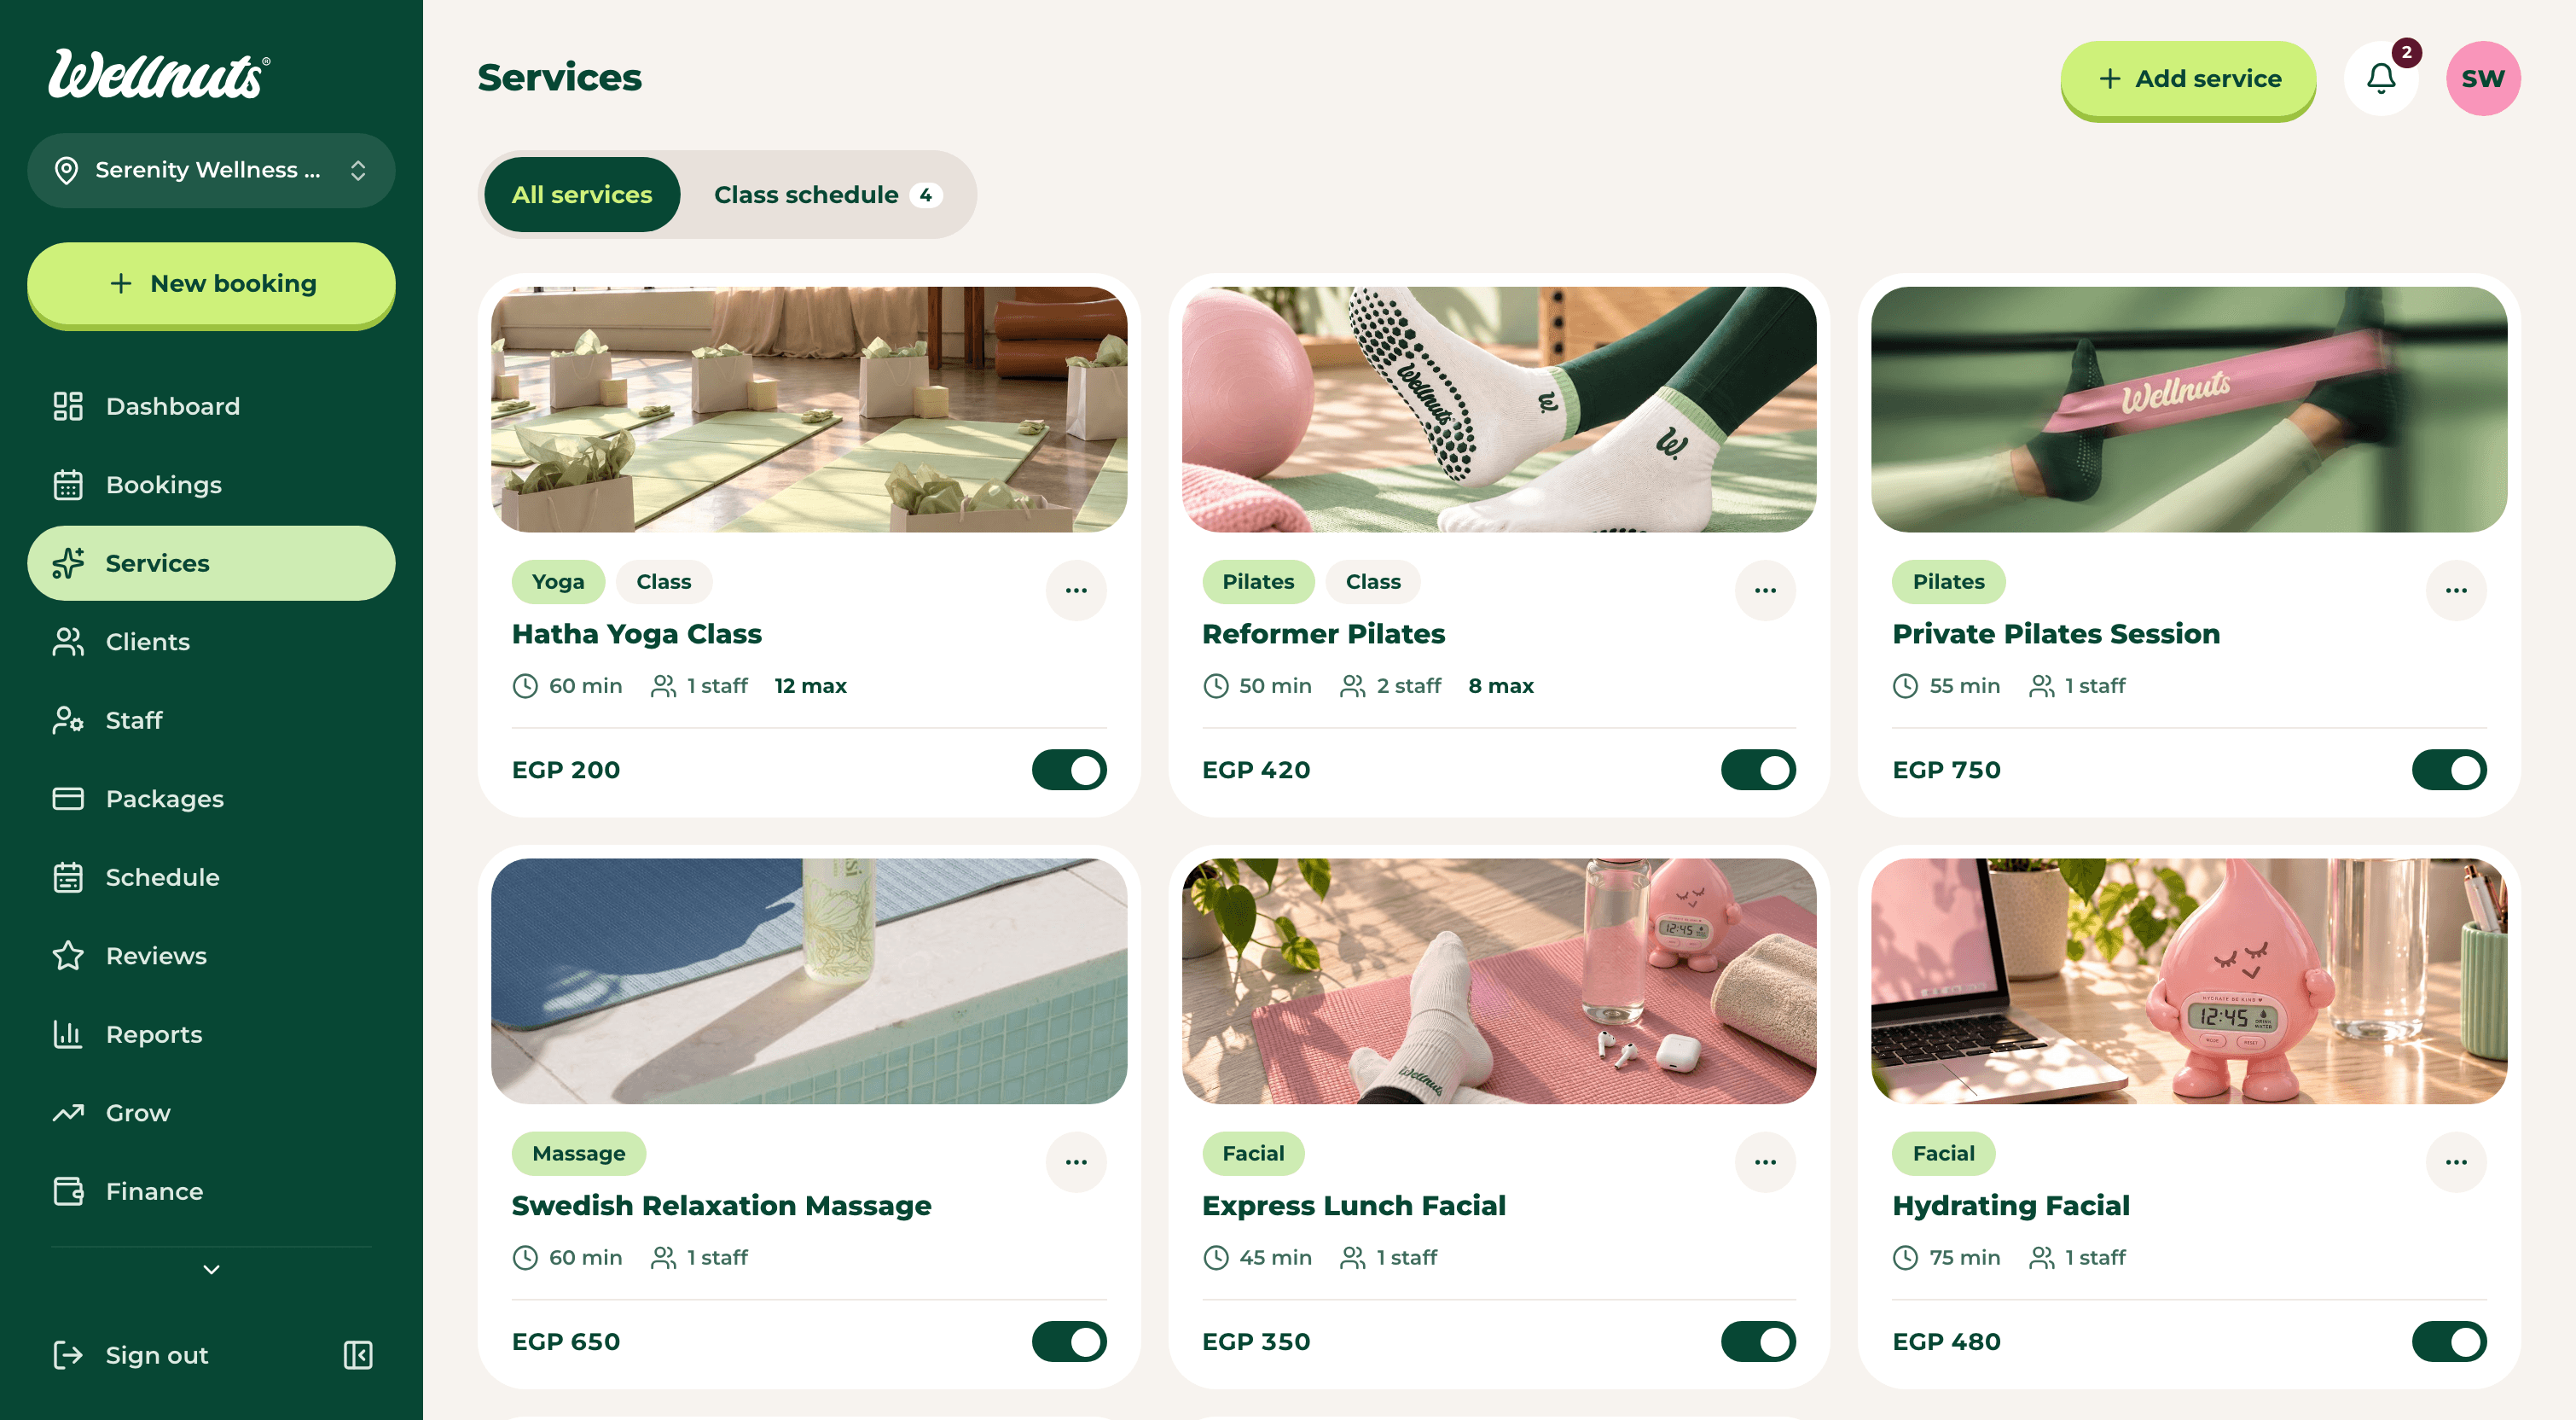Open Finance page link

click(x=211, y=1192)
